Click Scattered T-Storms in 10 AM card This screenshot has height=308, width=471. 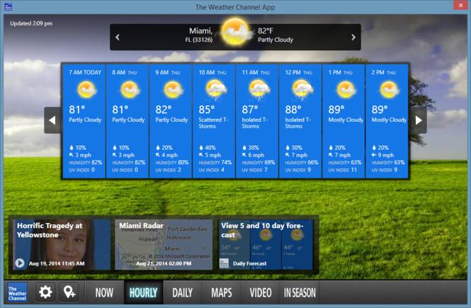[213, 122]
